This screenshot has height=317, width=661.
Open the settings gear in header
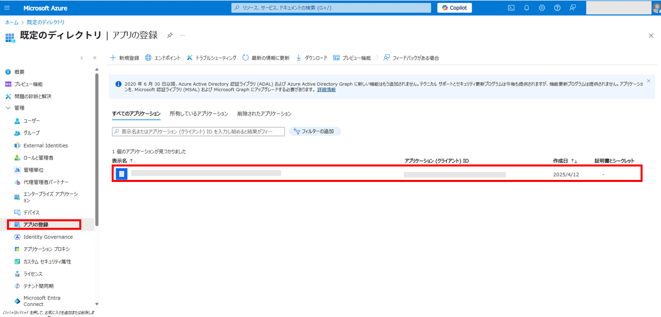[542, 8]
